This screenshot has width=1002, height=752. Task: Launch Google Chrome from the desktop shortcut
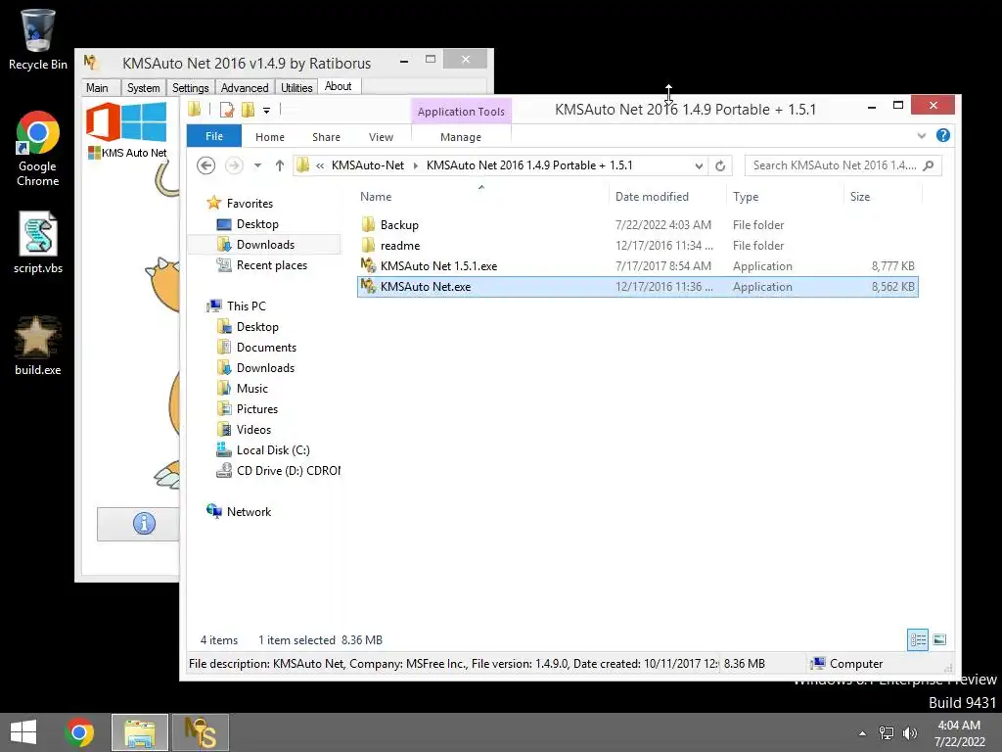(x=37, y=149)
